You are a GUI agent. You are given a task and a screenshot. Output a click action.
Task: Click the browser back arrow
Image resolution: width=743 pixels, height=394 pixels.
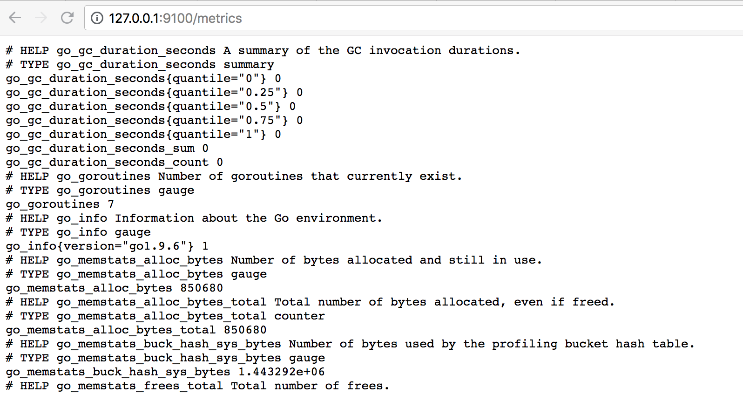[x=15, y=18]
